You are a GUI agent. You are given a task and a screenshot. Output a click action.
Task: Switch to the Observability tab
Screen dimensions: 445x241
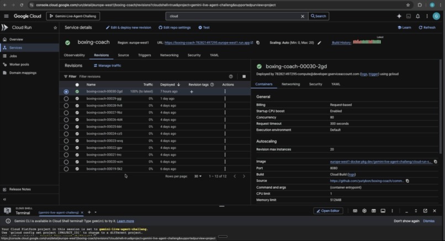75,55
